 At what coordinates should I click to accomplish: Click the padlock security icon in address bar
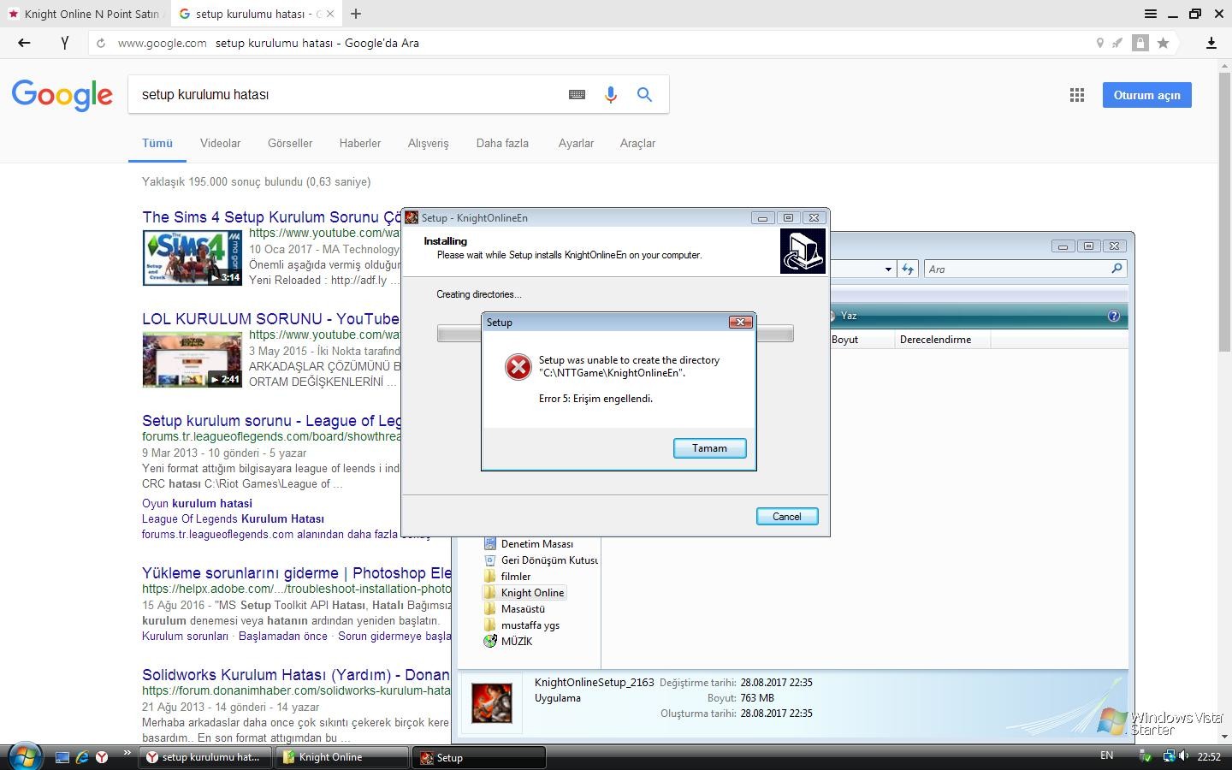pyautogui.click(x=1140, y=43)
